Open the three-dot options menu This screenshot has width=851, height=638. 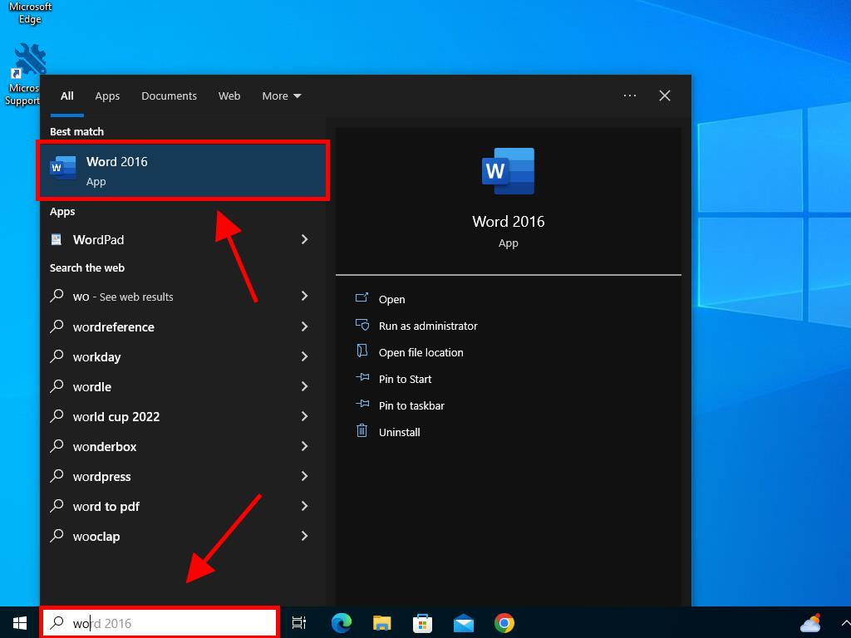pyautogui.click(x=630, y=96)
